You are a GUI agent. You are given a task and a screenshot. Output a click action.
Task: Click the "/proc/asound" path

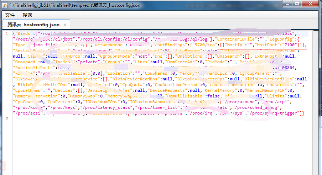pyautogui.click(x=240, y=102)
